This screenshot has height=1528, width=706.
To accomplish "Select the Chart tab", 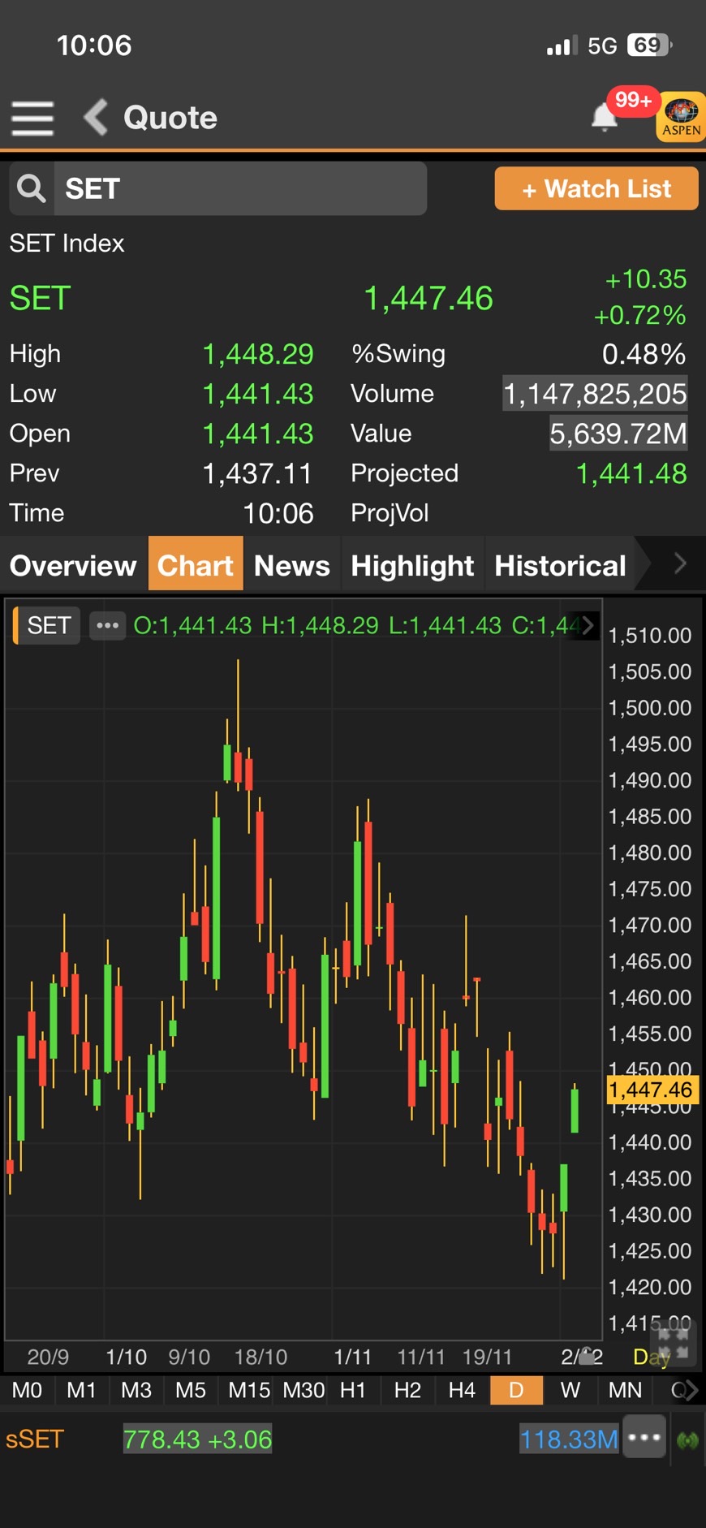I will pyautogui.click(x=196, y=563).
